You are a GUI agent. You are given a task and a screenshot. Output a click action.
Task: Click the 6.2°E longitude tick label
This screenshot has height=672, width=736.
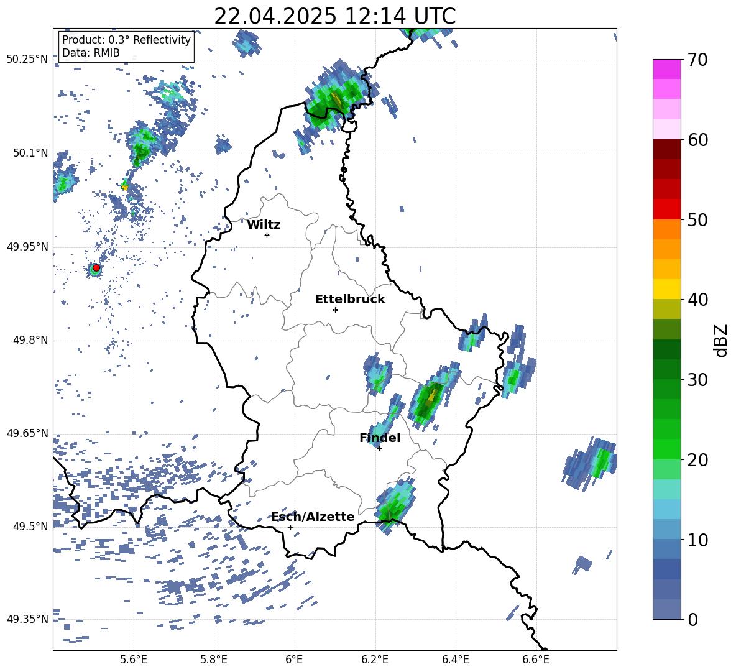point(375,660)
